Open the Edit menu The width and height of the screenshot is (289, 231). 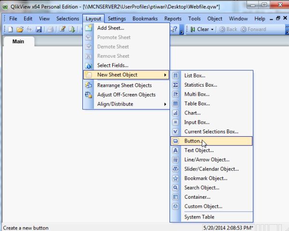pos(28,19)
